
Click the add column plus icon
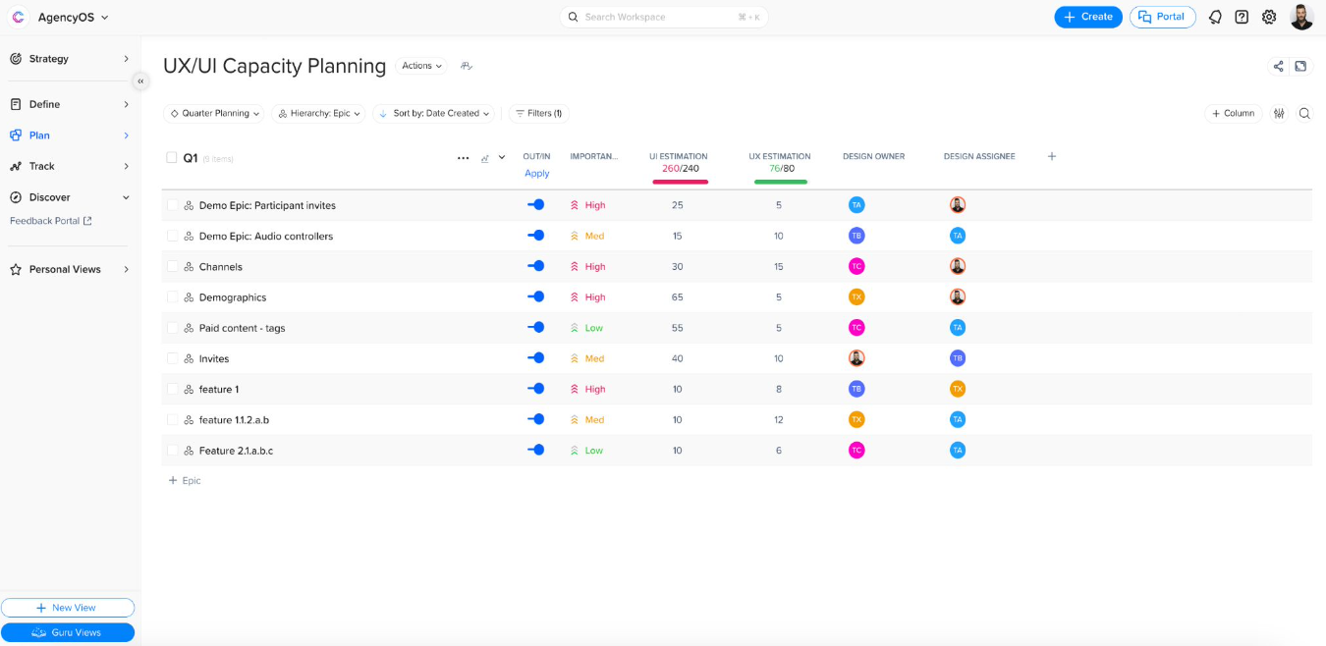pos(1052,156)
